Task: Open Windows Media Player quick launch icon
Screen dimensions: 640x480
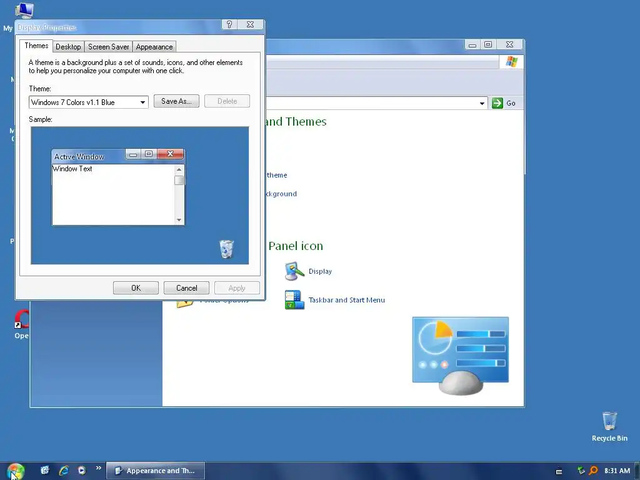Action: 82,471
